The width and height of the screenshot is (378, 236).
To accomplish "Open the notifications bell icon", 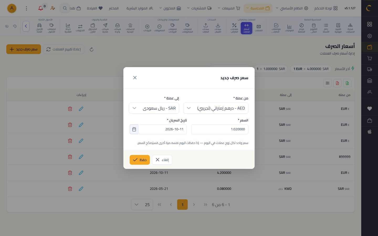I will click(41, 8).
